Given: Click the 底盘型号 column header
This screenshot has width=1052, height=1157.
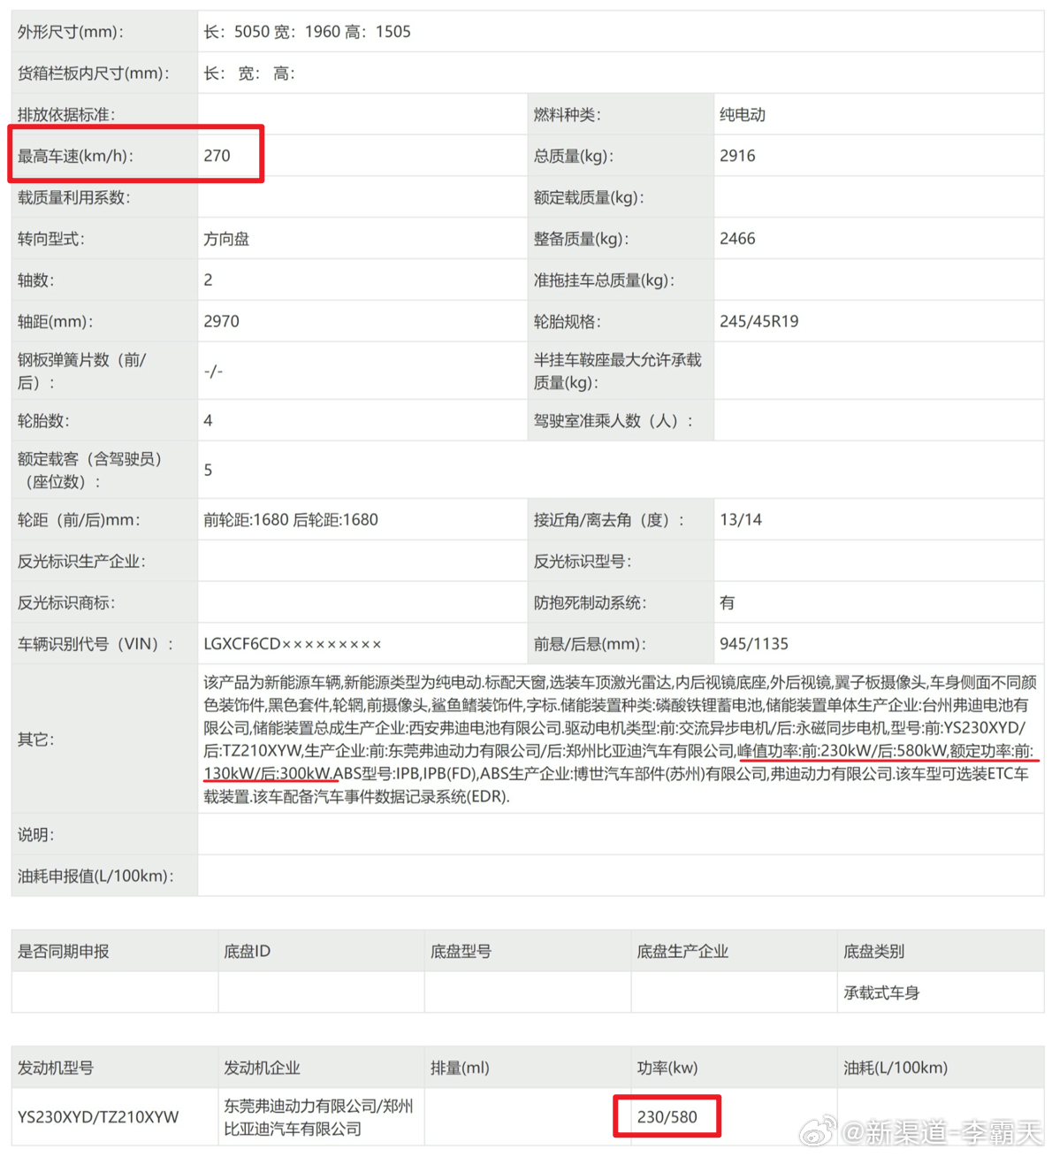Looking at the screenshot, I should tap(461, 952).
